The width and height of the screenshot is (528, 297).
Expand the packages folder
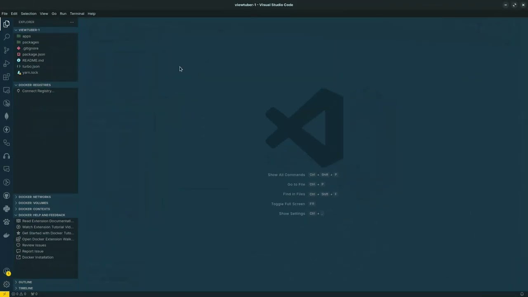tap(46, 42)
